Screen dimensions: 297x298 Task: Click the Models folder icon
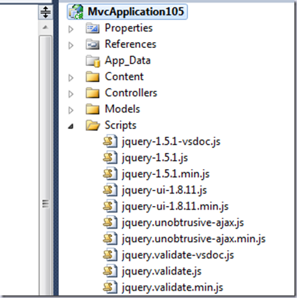[x=93, y=109]
